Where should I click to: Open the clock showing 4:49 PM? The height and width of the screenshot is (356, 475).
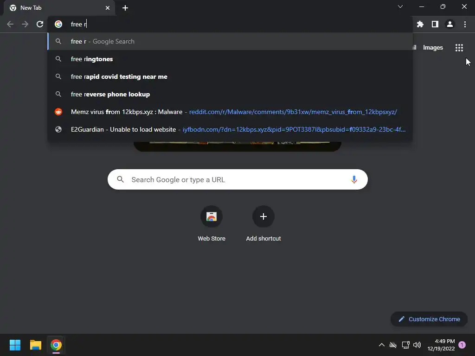pyautogui.click(x=441, y=345)
